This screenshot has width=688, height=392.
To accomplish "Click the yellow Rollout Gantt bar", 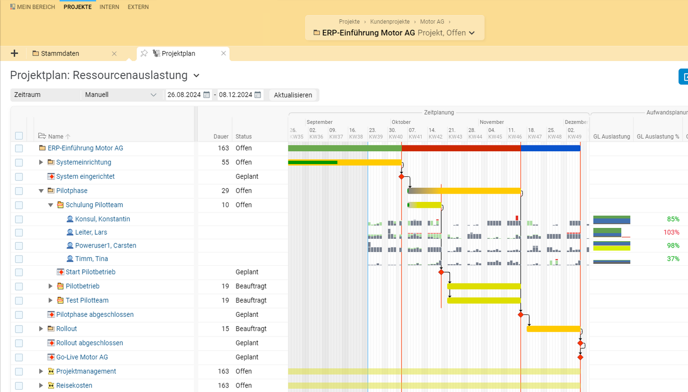I will (x=553, y=329).
